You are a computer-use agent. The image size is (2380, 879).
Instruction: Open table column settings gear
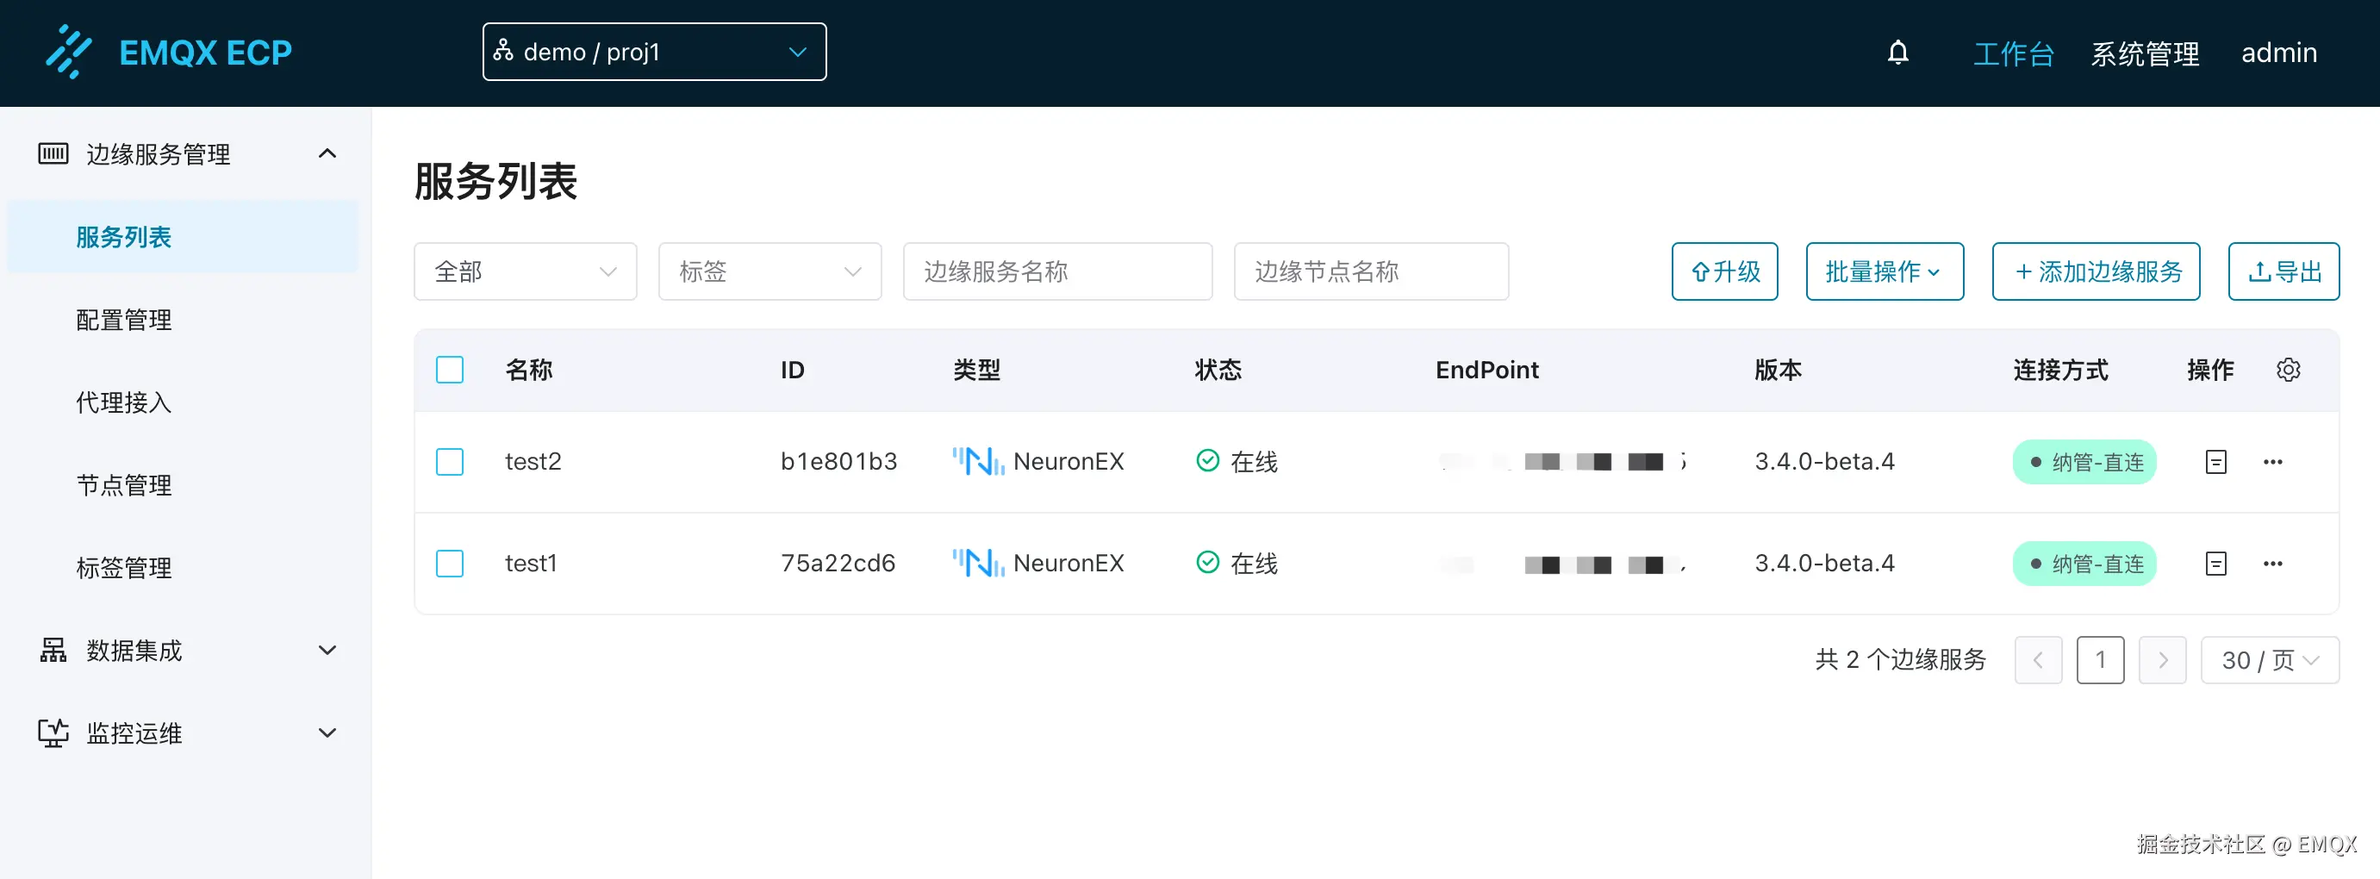pyautogui.click(x=2289, y=369)
